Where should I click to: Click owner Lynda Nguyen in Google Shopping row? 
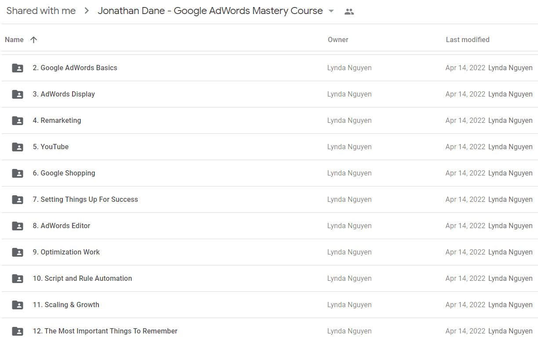(349, 173)
